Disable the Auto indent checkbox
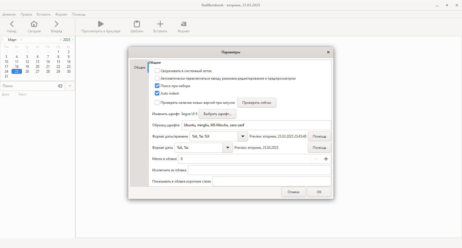The width and height of the screenshot is (462, 248). (x=157, y=93)
